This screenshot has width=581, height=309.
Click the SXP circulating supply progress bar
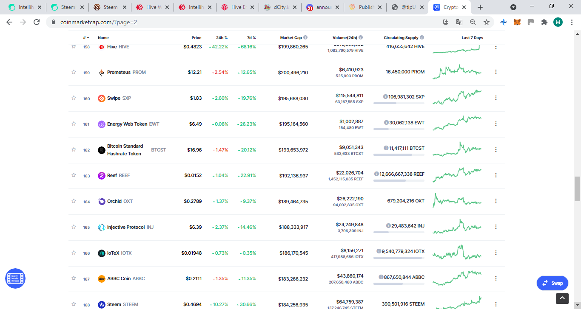(x=399, y=103)
